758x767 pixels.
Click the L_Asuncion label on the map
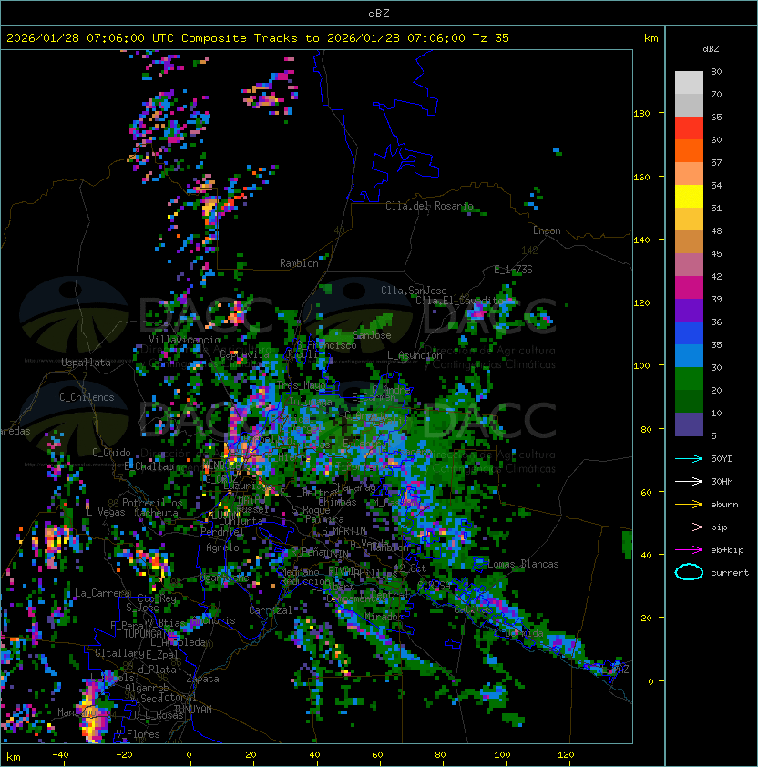click(x=415, y=355)
